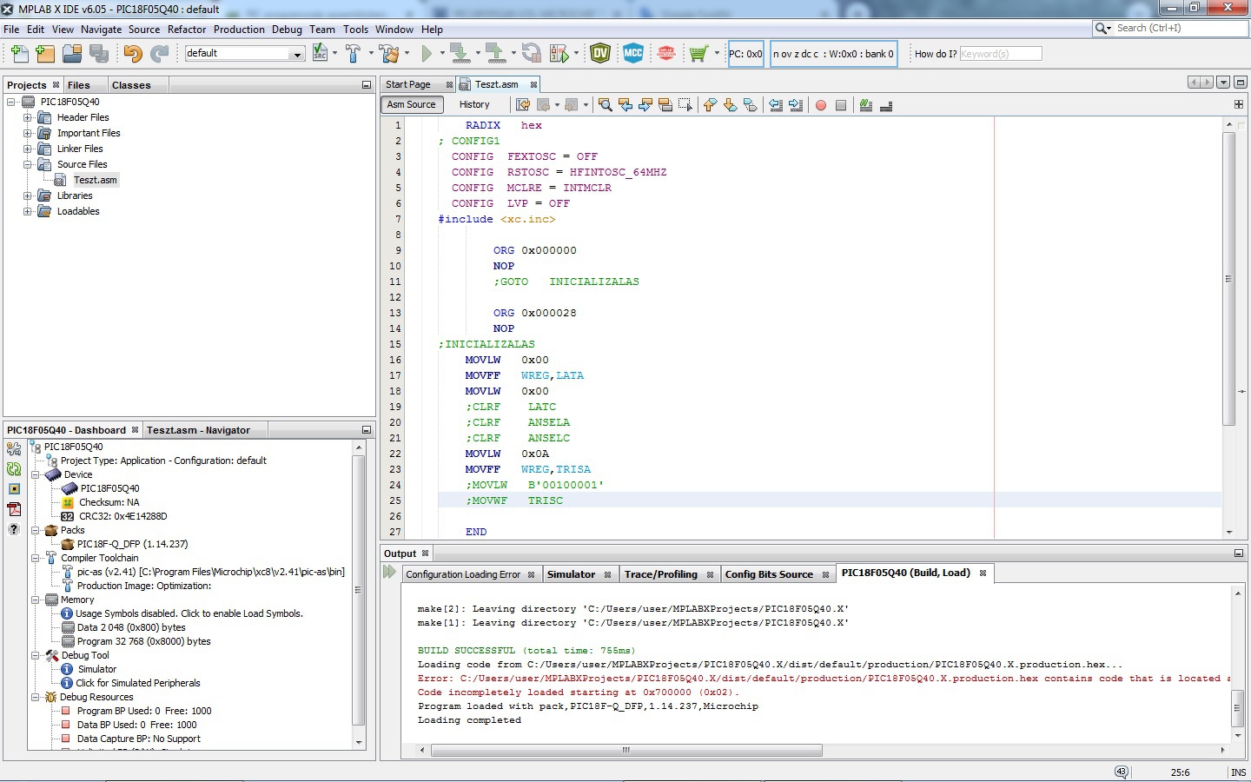Open the MPLAB Data Visualizer (DV) icon
The image size is (1251, 782).
600,54
